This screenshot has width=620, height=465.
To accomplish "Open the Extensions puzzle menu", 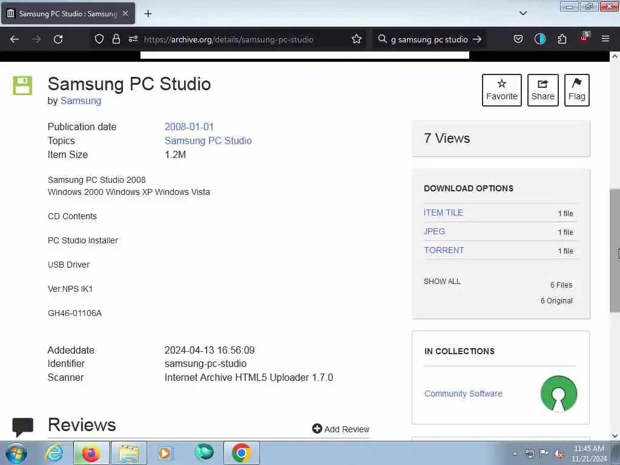I will tap(562, 39).
